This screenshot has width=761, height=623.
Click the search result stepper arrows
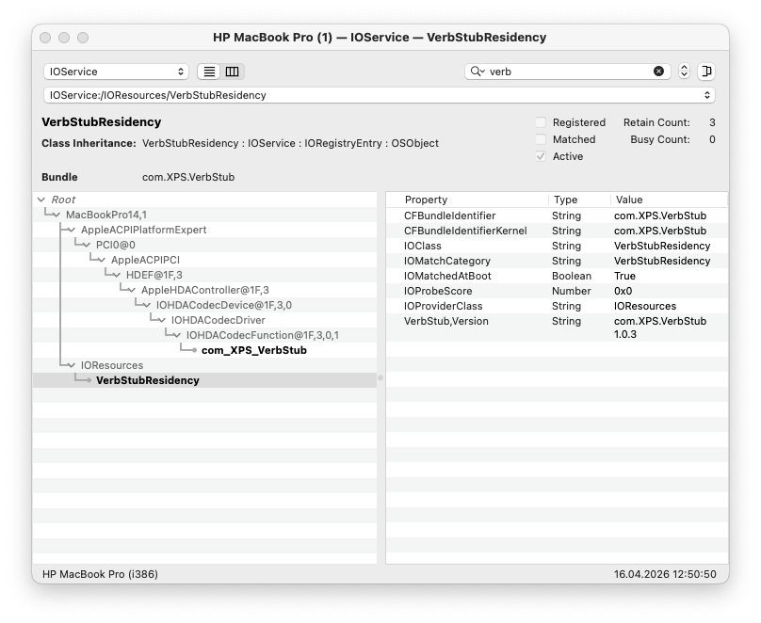click(684, 72)
